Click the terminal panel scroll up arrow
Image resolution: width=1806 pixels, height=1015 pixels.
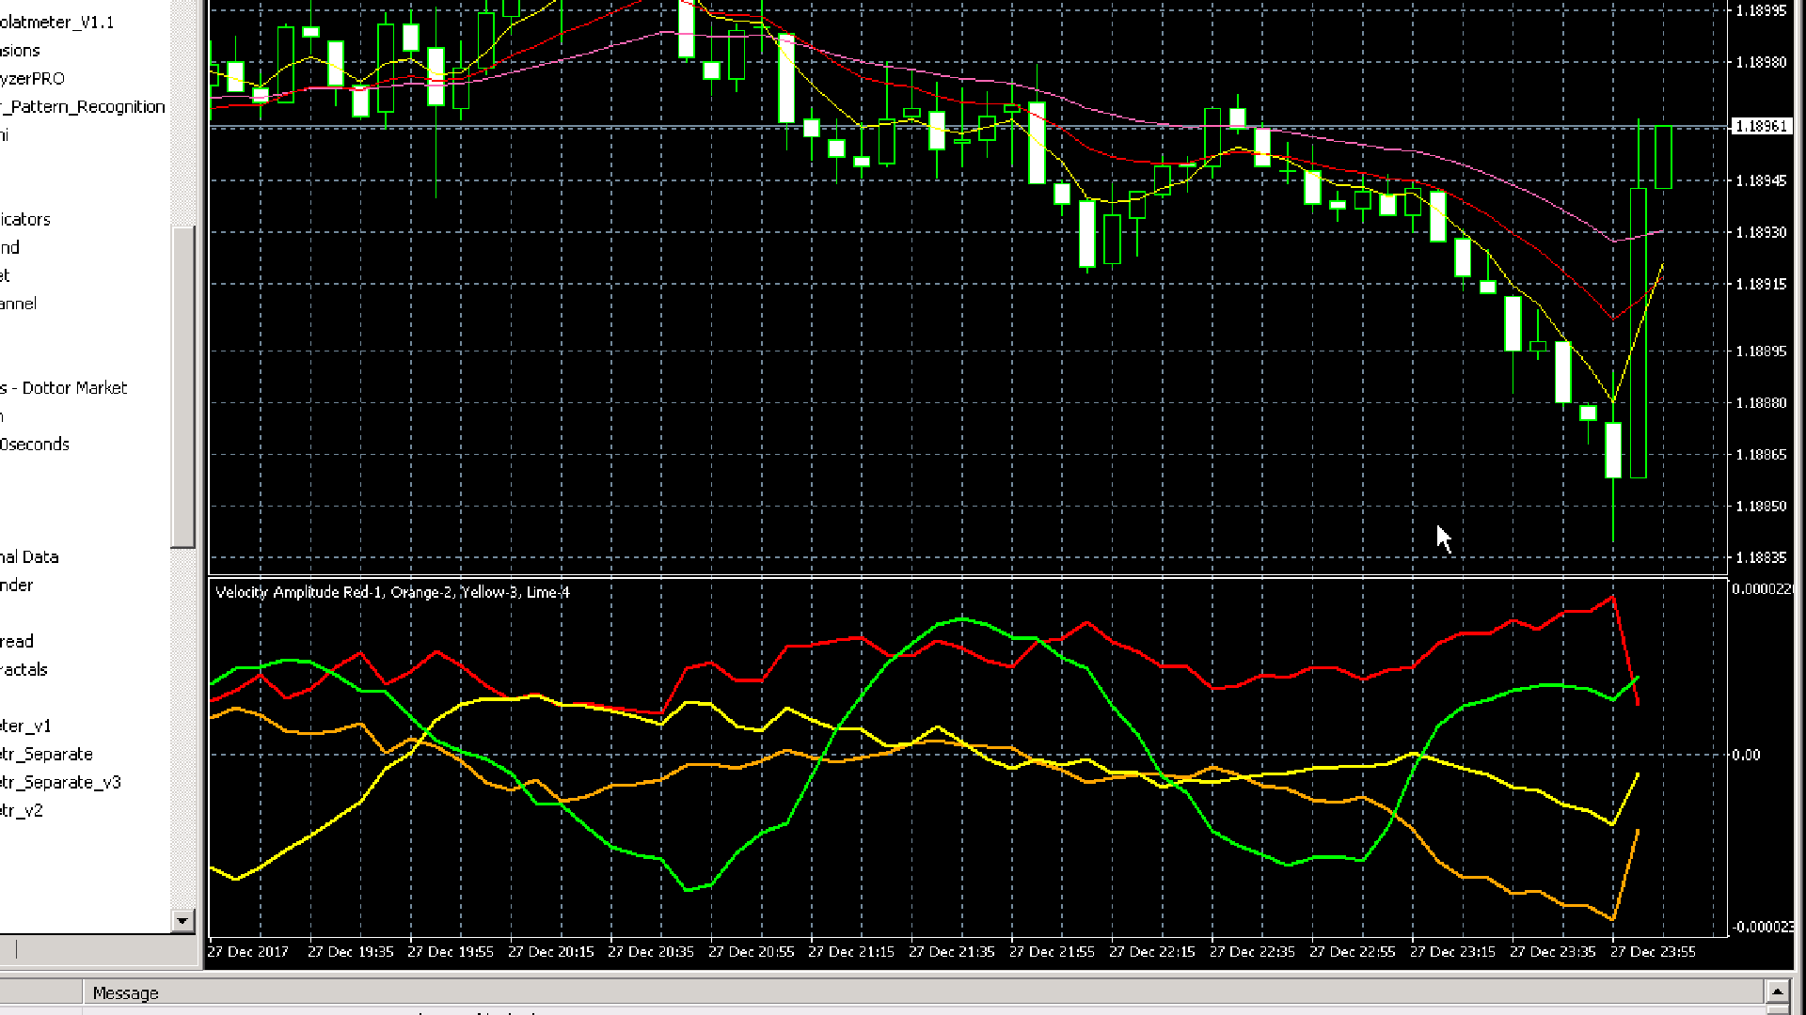tap(1777, 992)
